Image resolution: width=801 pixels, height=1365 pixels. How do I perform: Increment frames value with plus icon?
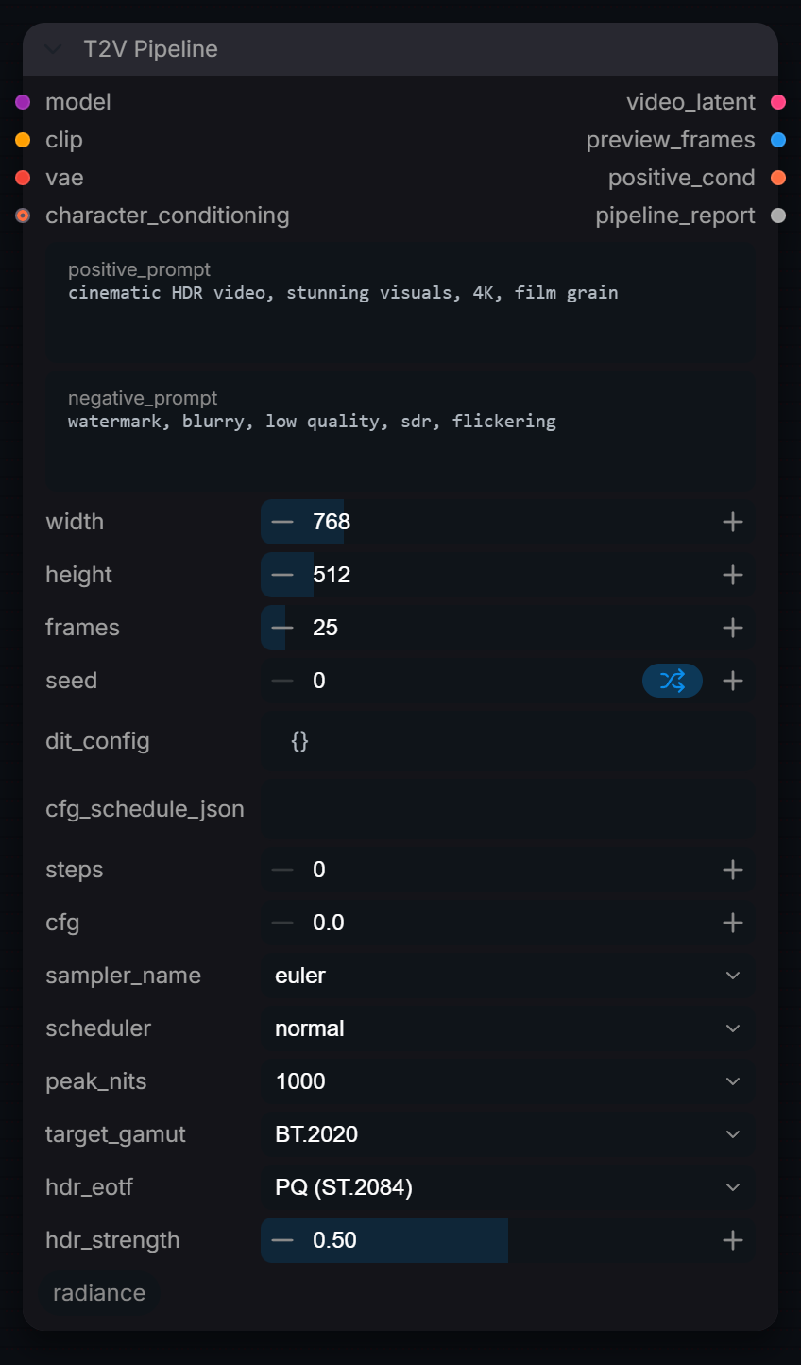click(x=733, y=628)
